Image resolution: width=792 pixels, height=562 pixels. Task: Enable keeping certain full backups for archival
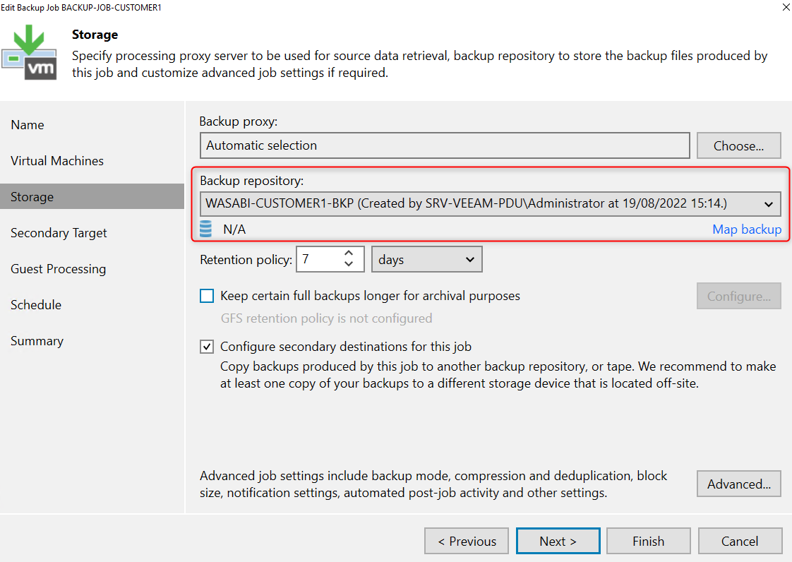pyautogui.click(x=207, y=296)
